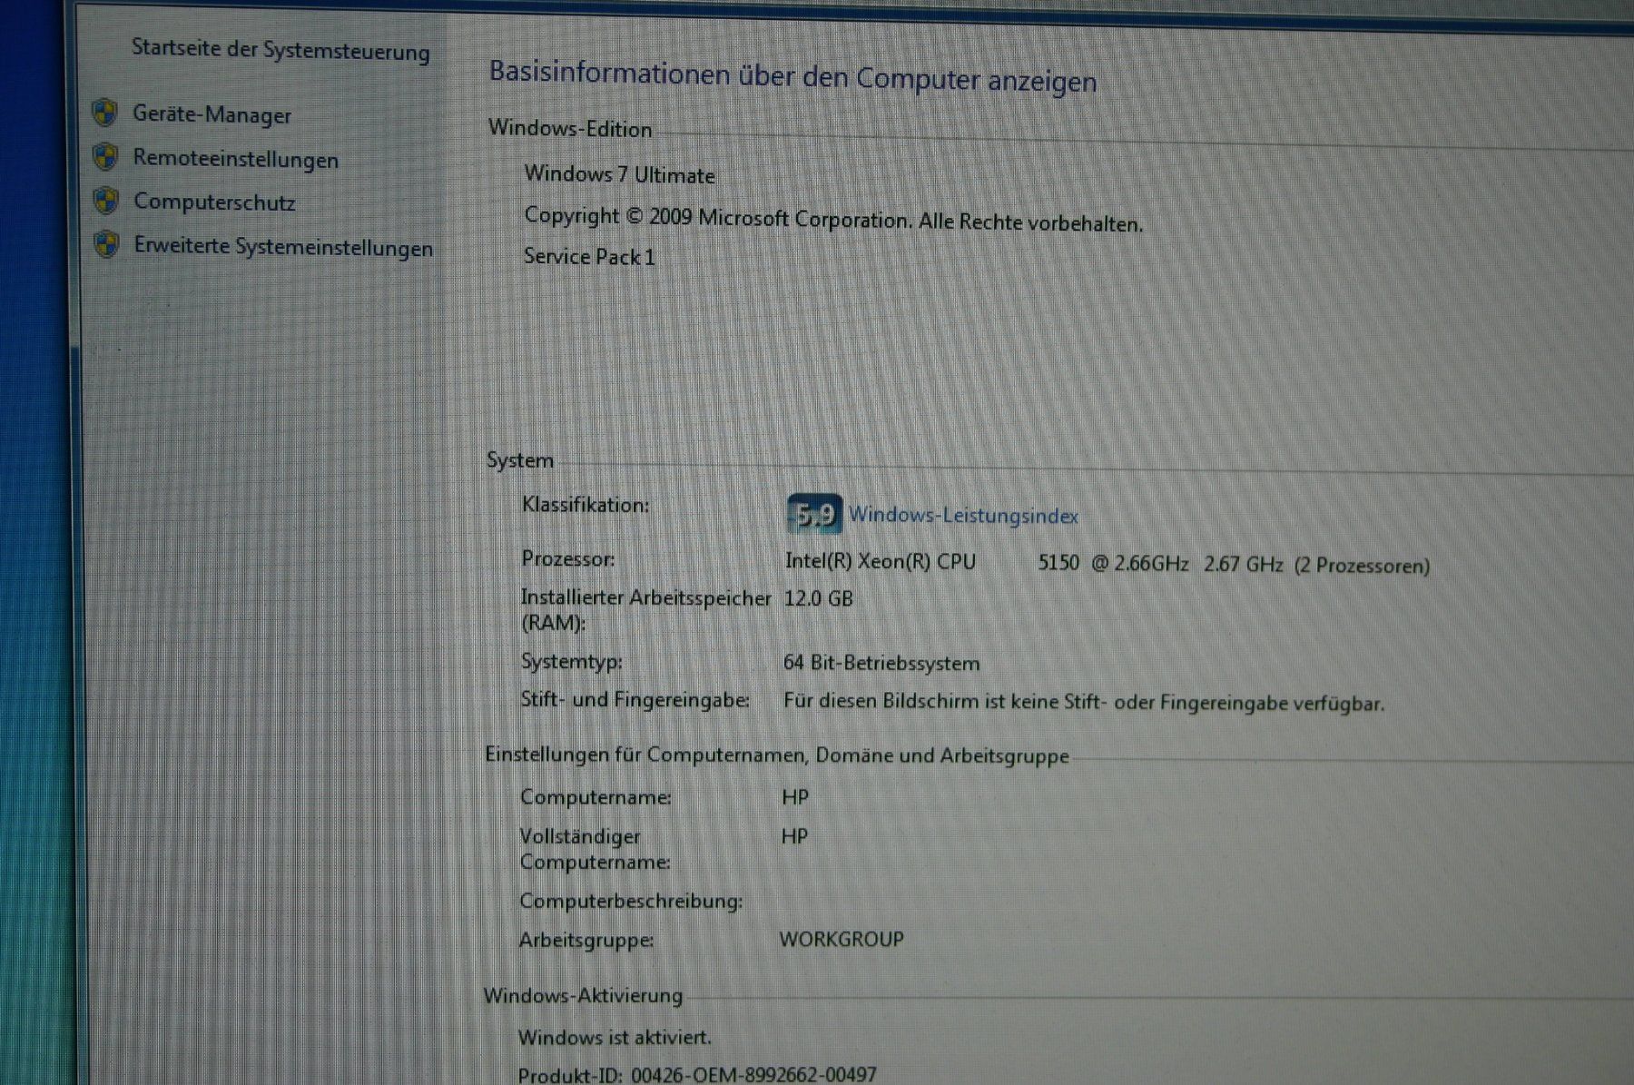Open the Windows-Leistungsindex link

[x=963, y=516]
